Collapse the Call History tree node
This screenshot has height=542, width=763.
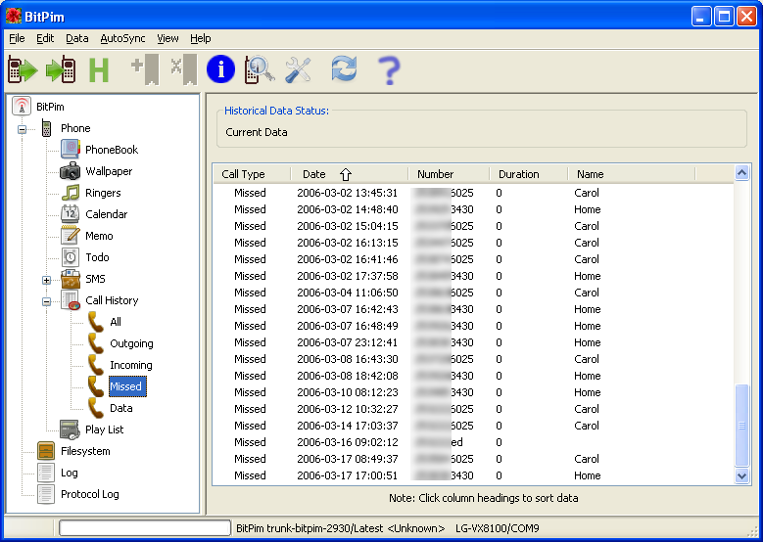pos(46,301)
